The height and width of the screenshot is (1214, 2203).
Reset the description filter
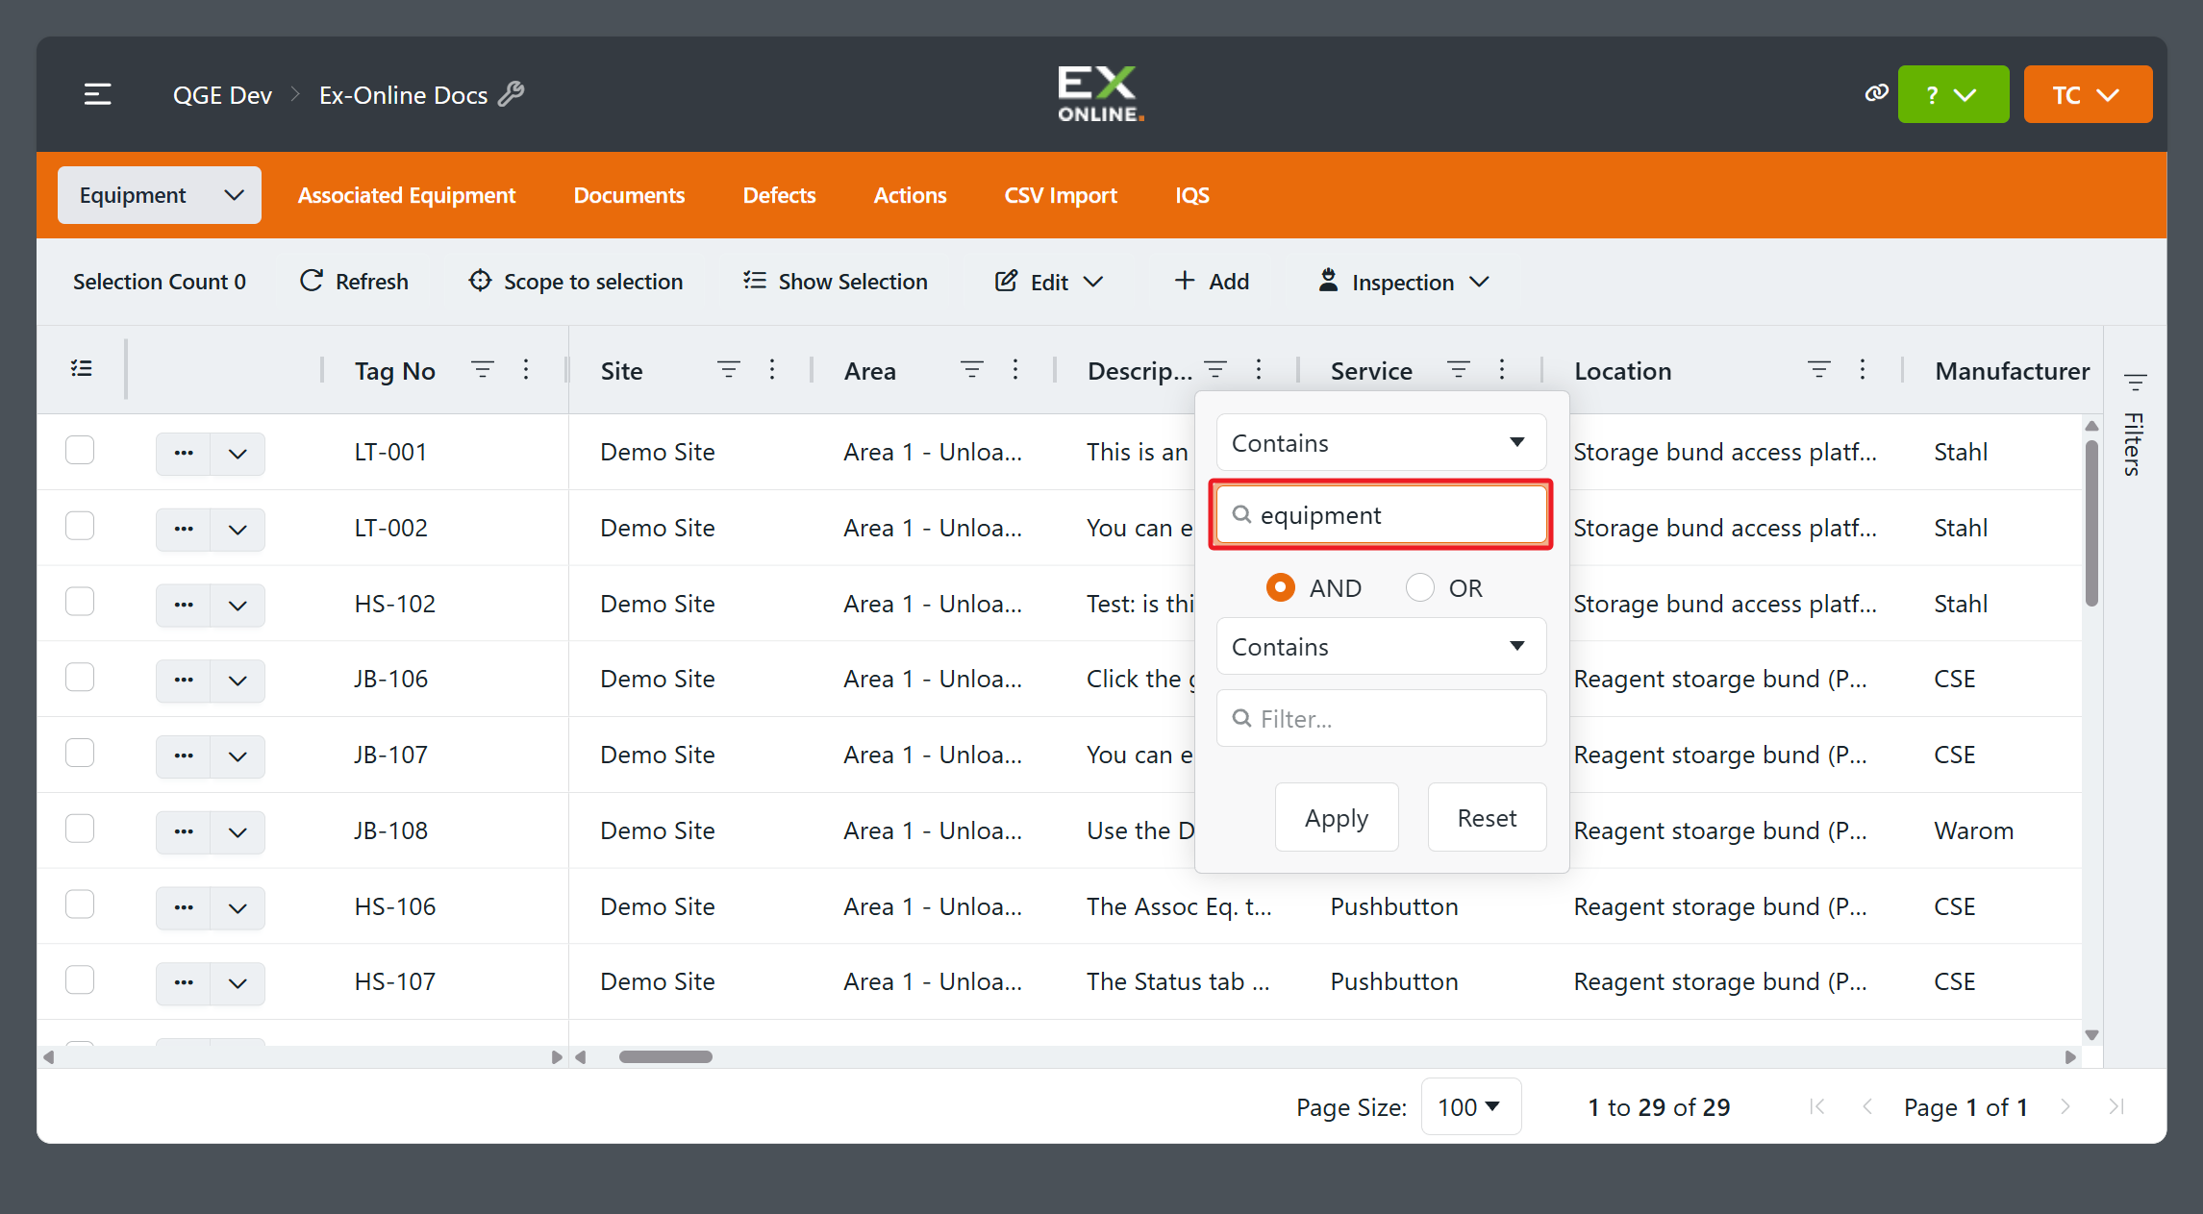pos(1487,817)
